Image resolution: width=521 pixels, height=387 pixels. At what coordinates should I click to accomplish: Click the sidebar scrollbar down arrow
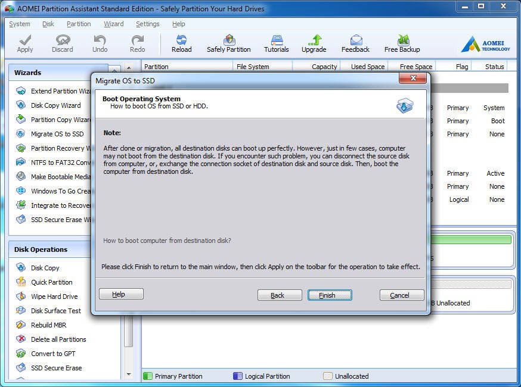[x=129, y=374]
